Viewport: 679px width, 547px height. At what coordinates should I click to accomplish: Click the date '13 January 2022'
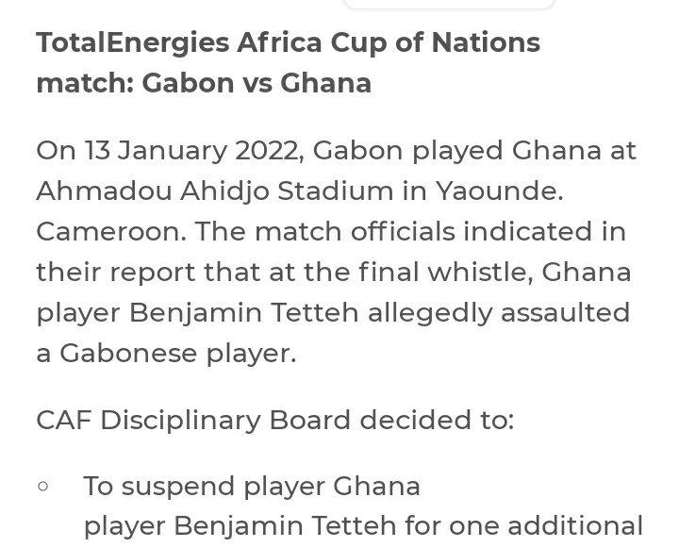point(190,152)
